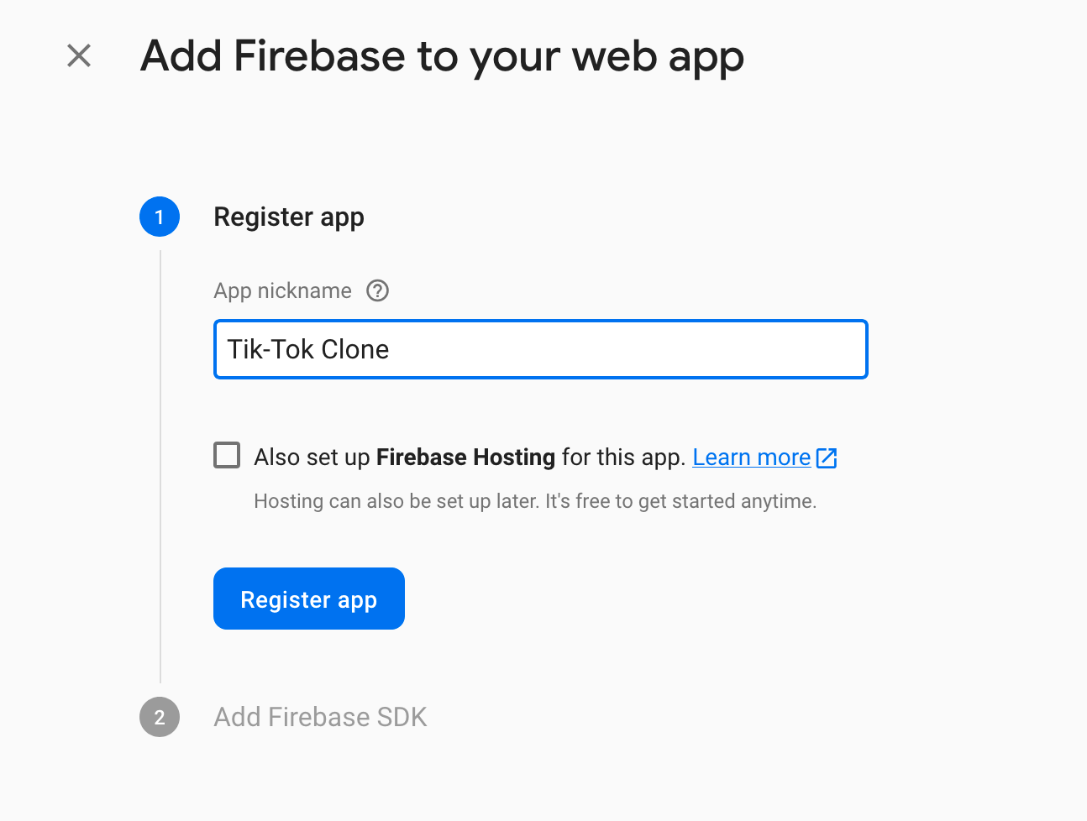Click the external link icon beside Learn more

[x=827, y=458]
